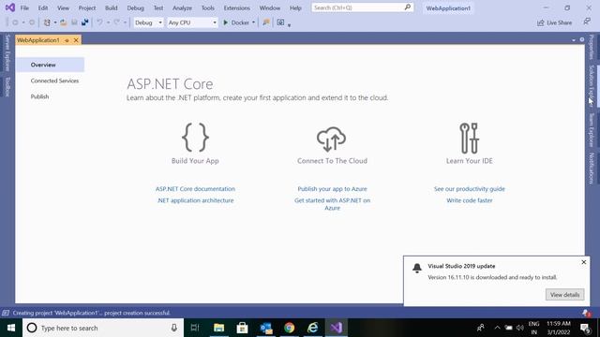Open the Write code faster link

point(469,200)
